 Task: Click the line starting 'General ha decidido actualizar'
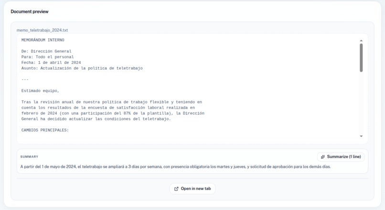(x=96, y=119)
